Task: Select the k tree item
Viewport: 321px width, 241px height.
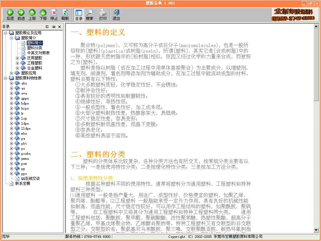Action: tap(22, 113)
